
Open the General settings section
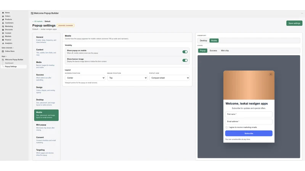46,40
